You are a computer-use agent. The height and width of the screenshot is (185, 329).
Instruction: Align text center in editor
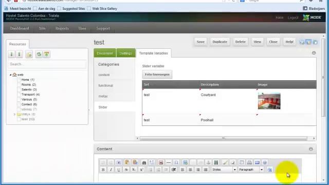point(190,170)
